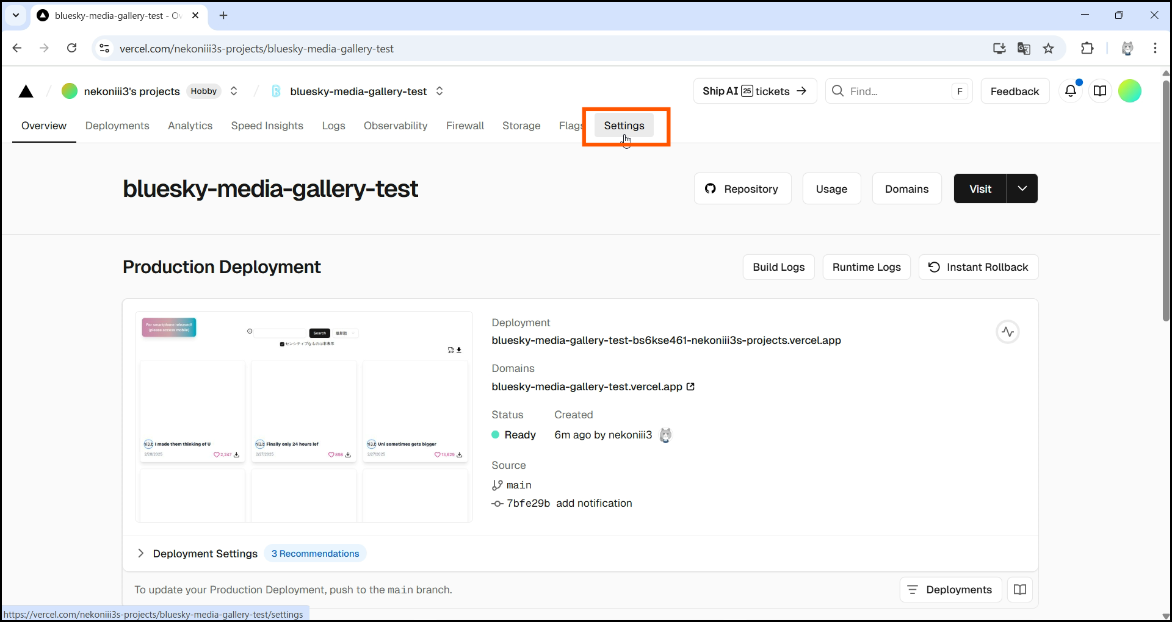
Task: Click the book icon beside Deployments button
Action: [1020, 590]
